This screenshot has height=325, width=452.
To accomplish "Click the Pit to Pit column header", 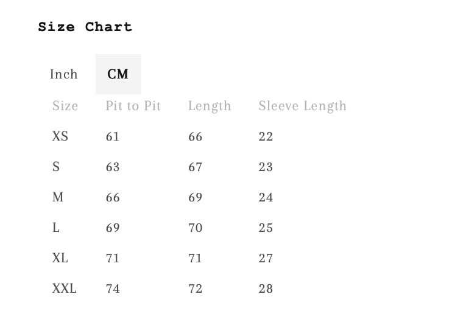I will (x=133, y=106).
